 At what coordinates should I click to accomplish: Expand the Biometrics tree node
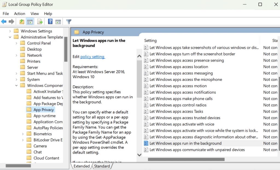tap(23, 134)
